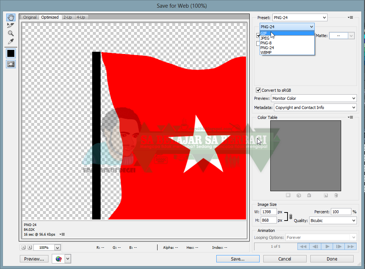Screen dimensions: 365x269
Task: Play the animation
Action: pos(327,246)
